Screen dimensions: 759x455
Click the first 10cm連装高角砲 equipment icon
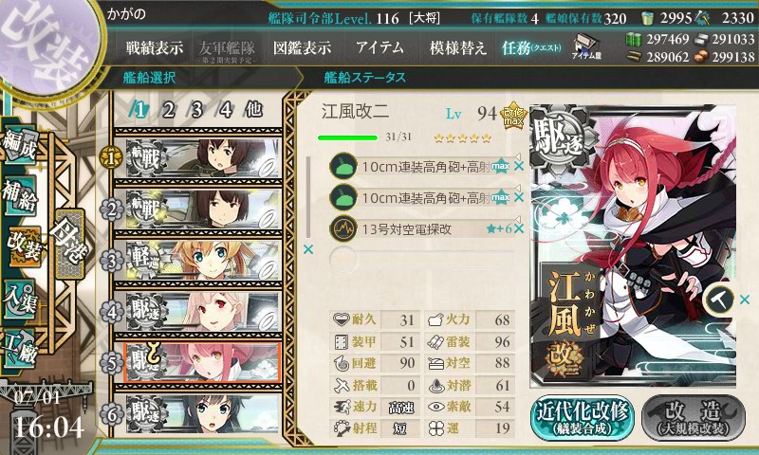(x=343, y=166)
